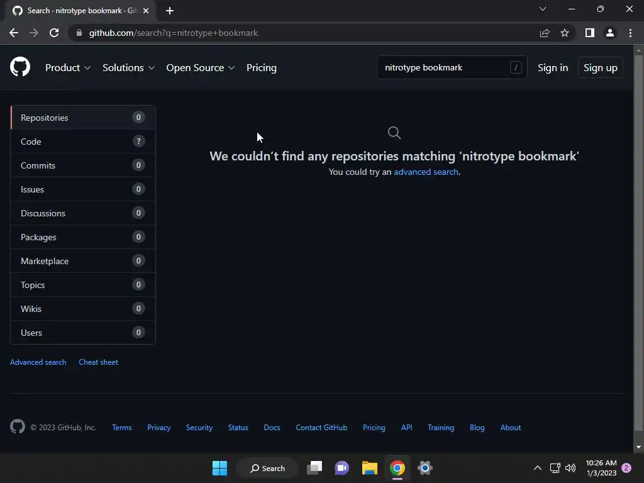Open a new tab with plus icon
The width and height of the screenshot is (644, 483).
(x=170, y=11)
